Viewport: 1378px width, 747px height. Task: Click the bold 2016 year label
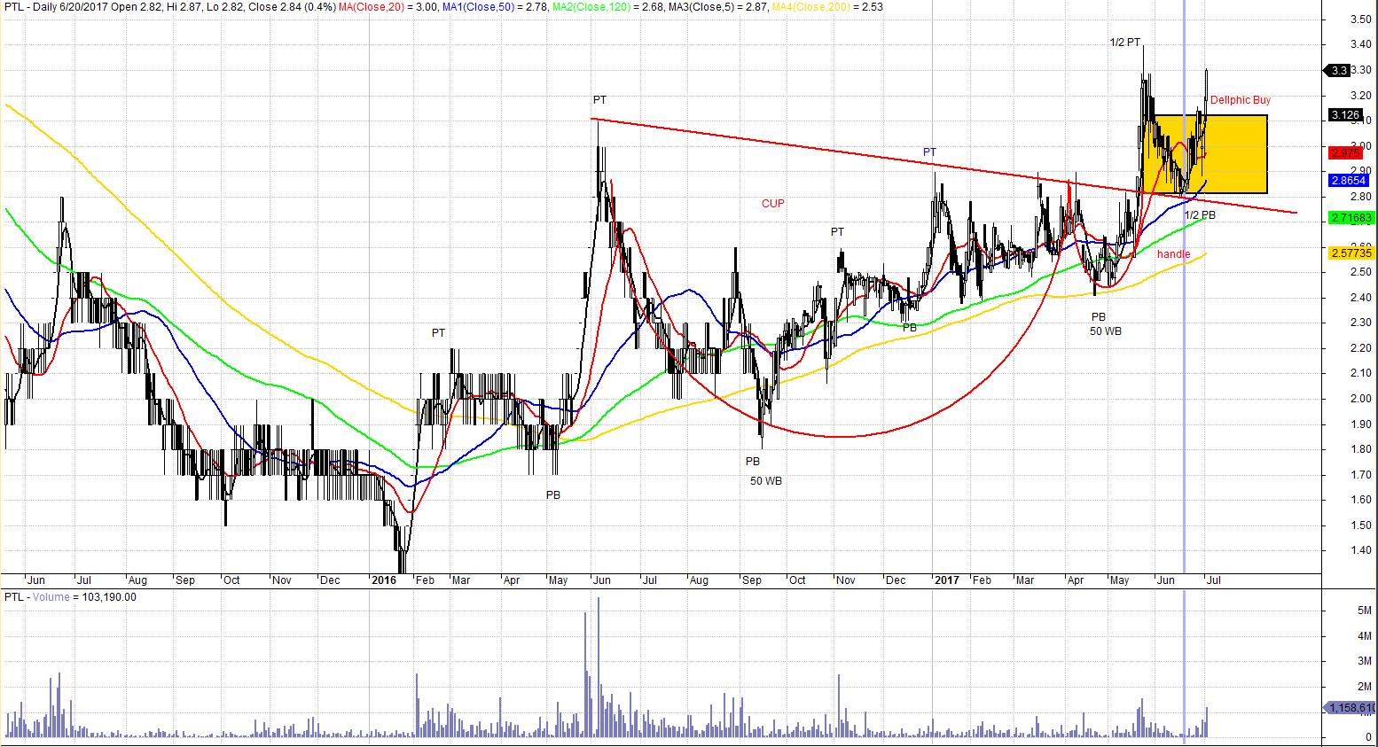click(x=384, y=580)
